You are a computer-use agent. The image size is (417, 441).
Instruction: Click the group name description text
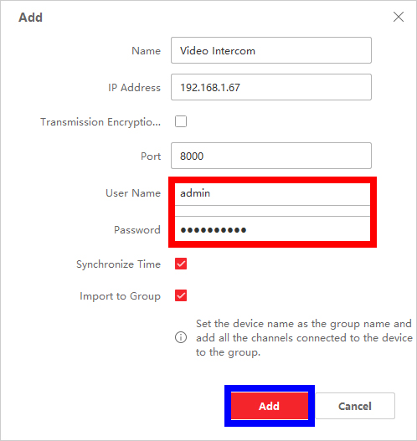pyautogui.click(x=304, y=338)
